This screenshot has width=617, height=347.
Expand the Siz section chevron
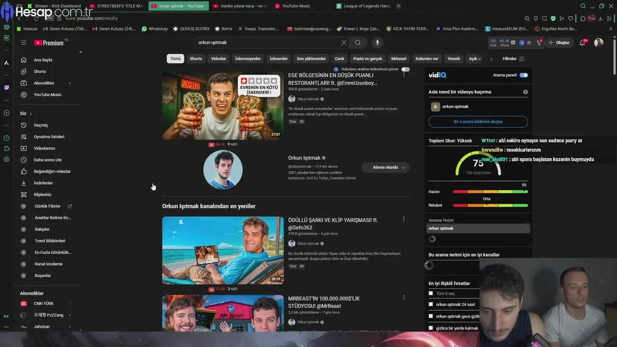click(x=31, y=114)
